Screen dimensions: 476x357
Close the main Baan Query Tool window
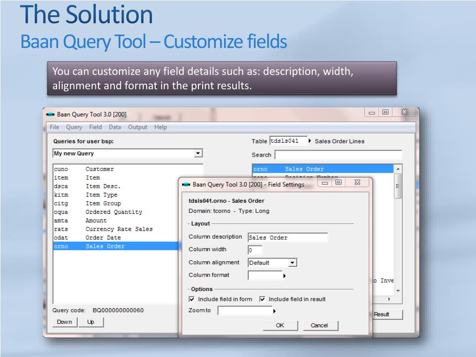[x=404, y=112]
